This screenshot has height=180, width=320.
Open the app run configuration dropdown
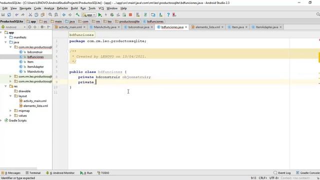point(89,15)
